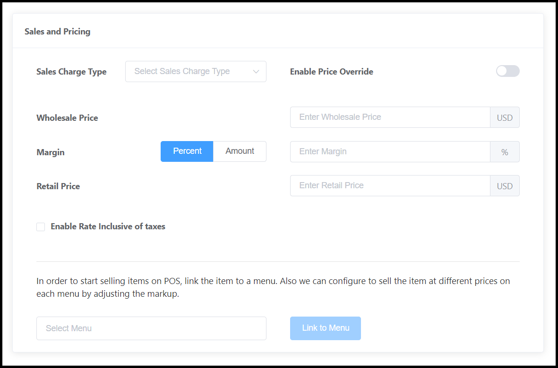The image size is (558, 368).
Task: Select the Percent margin tab
Action: click(187, 151)
